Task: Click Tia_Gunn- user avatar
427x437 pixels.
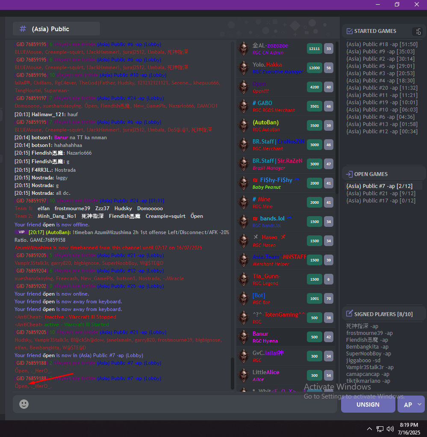Action: coord(244,279)
